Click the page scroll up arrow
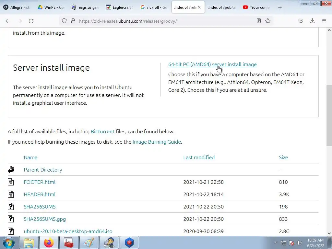The width and height of the screenshot is (332, 249). point(329,30)
